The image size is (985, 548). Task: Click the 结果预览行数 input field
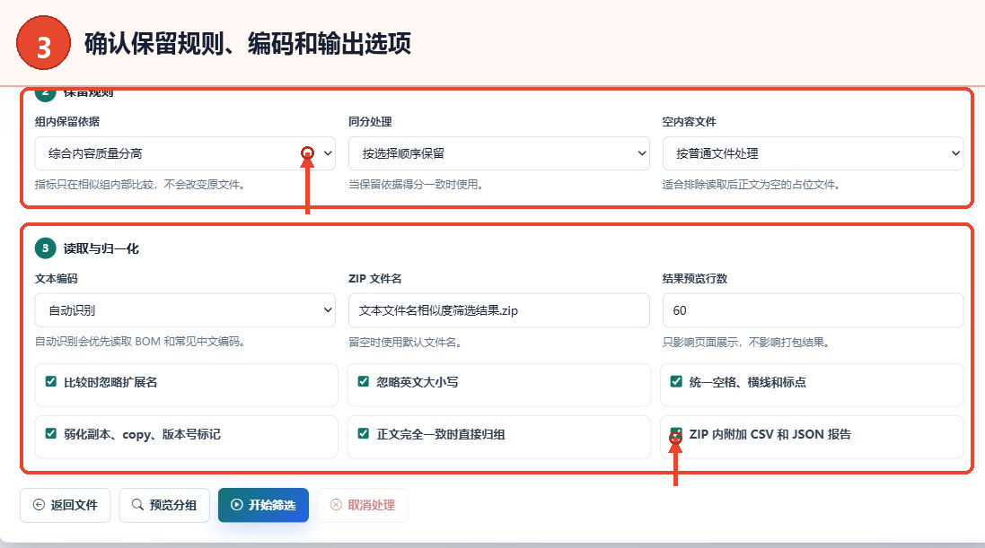813,310
